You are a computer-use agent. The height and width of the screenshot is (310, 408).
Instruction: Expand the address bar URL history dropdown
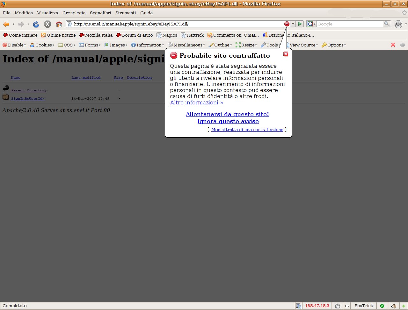293,24
